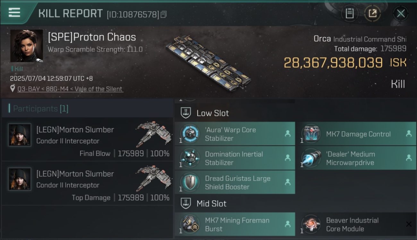Viewport: 417px width, 240px height.
Task: Click the share export icon
Action: pos(372,13)
